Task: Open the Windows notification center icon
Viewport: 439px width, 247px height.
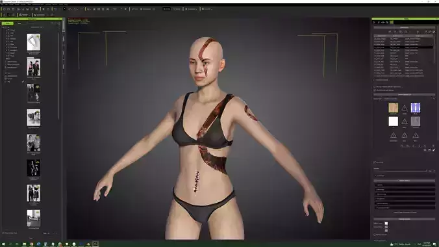Action: pyautogui.click(x=435, y=244)
